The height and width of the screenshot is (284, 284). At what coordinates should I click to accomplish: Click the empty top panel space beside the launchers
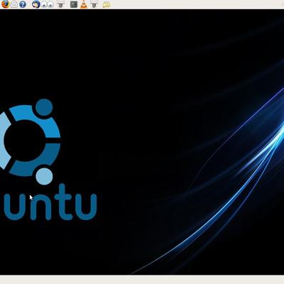[197, 4]
